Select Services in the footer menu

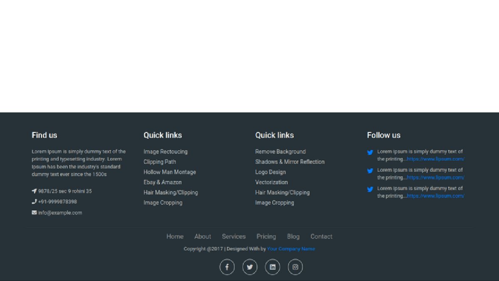tap(234, 236)
